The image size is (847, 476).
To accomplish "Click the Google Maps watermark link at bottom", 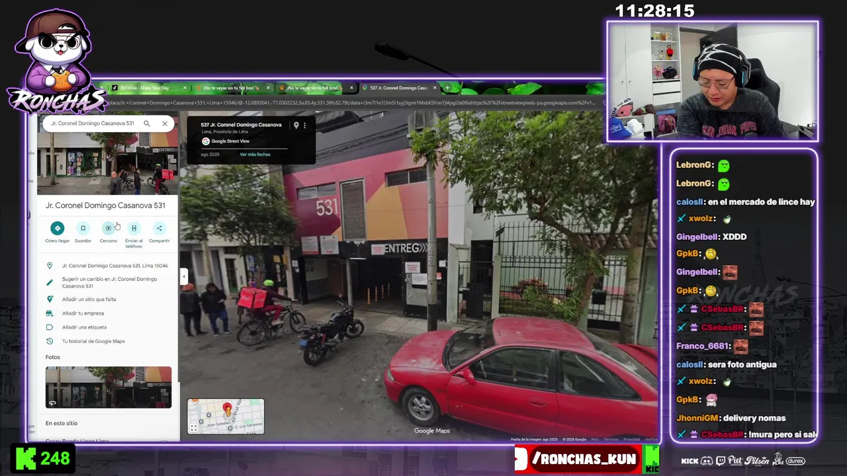I will pyautogui.click(x=431, y=431).
